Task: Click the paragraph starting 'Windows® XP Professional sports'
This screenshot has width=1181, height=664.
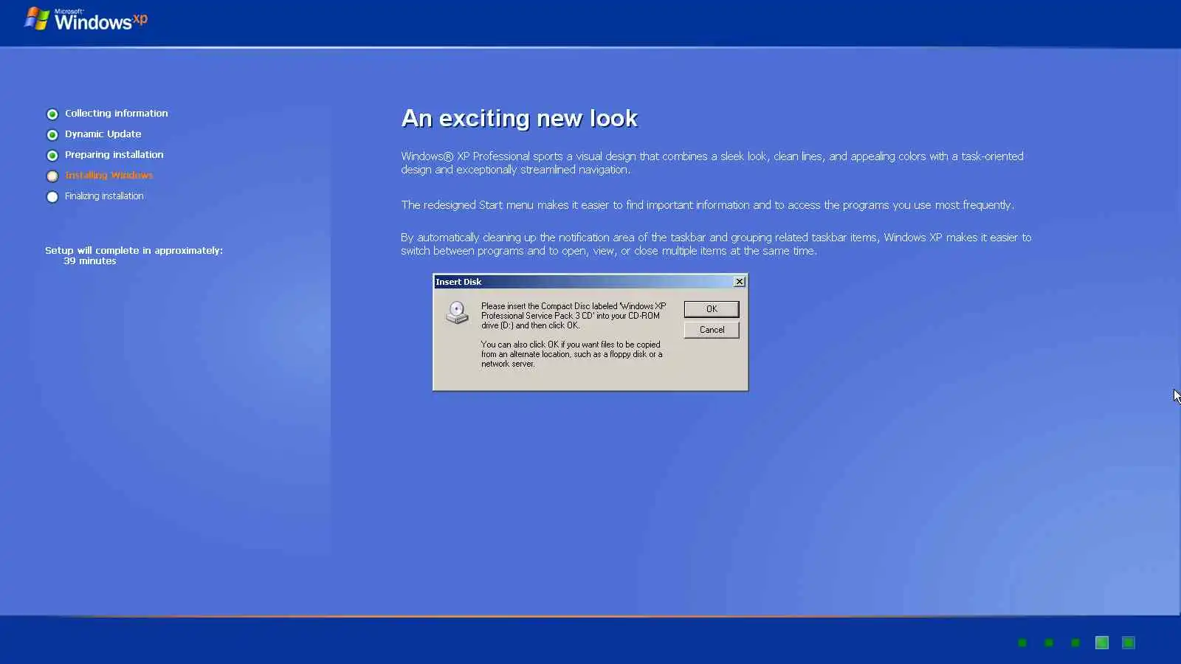Action: point(712,163)
